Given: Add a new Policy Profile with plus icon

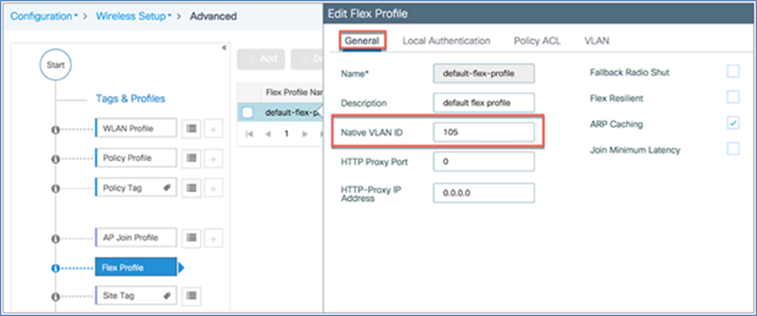Looking at the screenshot, I should 214,158.
